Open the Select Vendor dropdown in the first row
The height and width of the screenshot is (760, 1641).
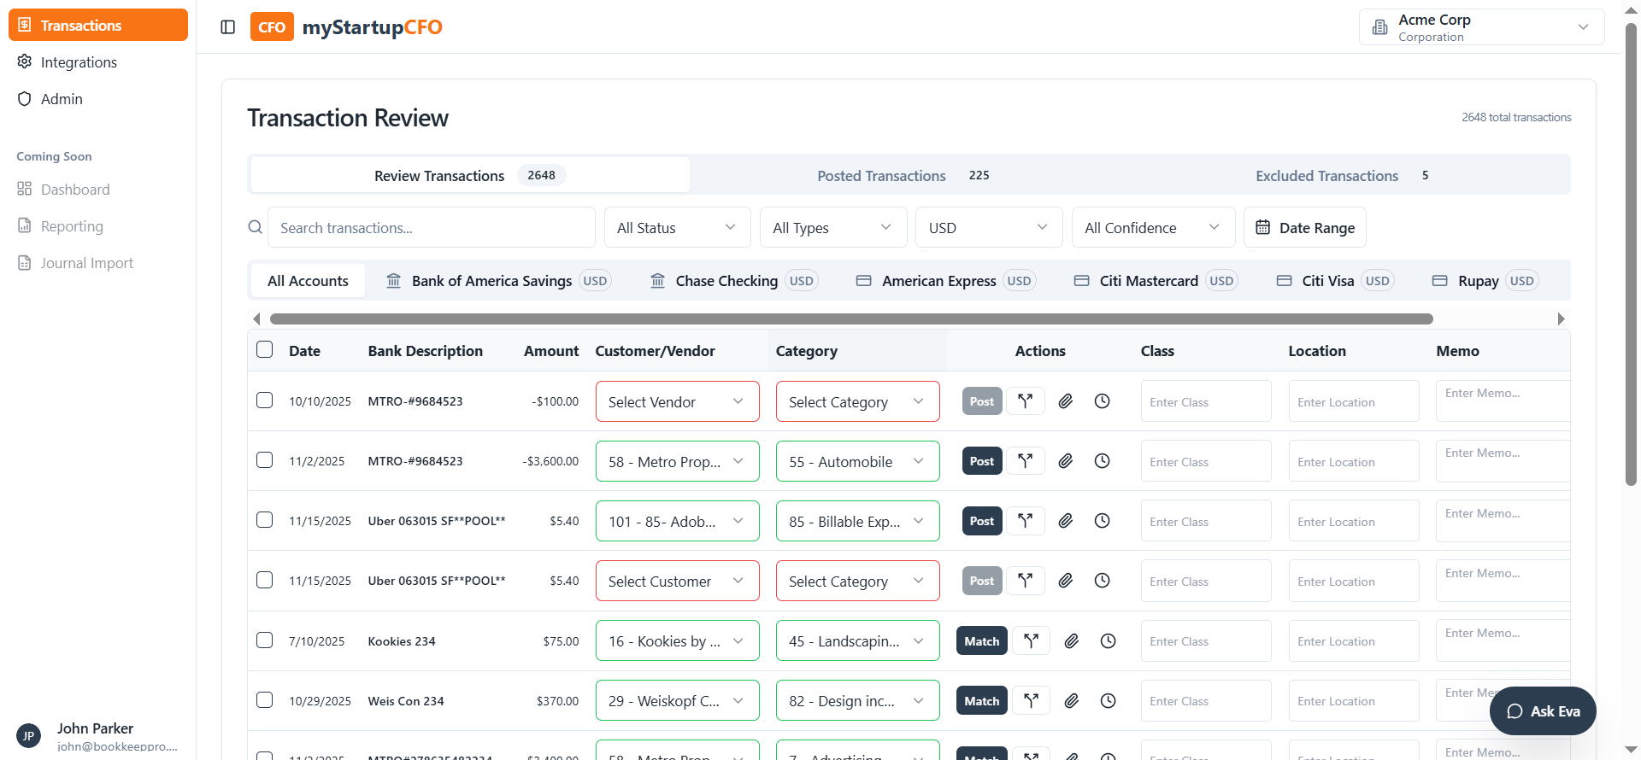(676, 402)
